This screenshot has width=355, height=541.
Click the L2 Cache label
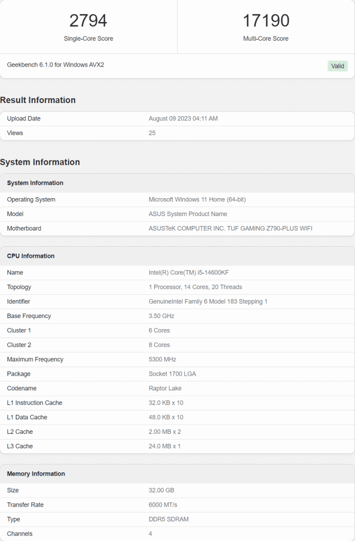click(20, 432)
